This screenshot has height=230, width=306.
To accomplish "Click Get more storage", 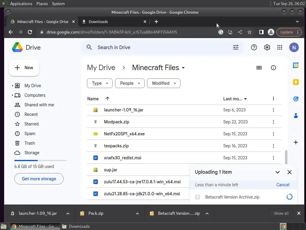I will click(39, 179).
